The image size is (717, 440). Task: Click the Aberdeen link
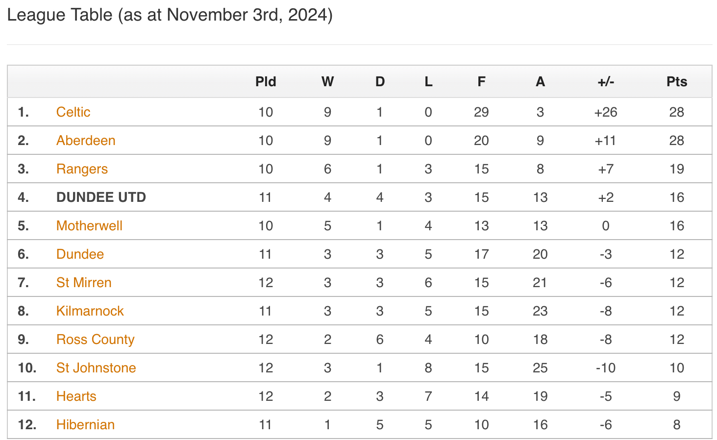[86, 141]
